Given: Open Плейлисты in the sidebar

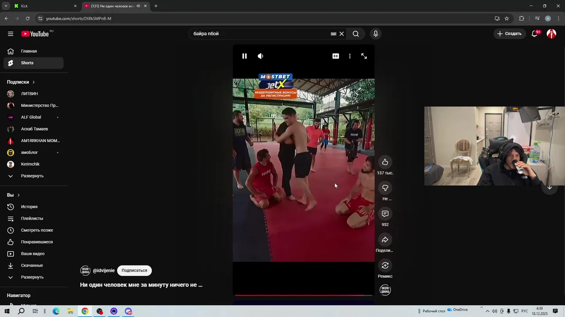Looking at the screenshot, I should click(x=34, y=218).
